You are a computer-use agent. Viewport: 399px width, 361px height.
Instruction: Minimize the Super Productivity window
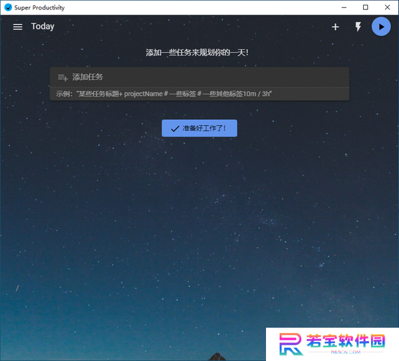click(x=344, y=7)
